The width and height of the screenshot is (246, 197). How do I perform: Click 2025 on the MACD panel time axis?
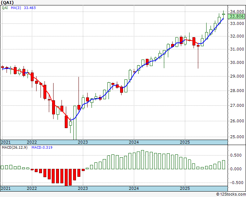coord(185,188)
